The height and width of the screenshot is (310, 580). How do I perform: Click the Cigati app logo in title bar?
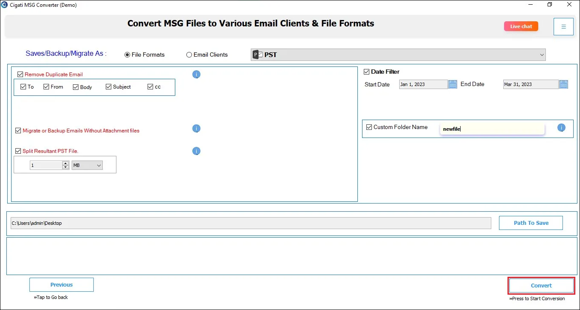pyautogui.click(x=4, y=5)
